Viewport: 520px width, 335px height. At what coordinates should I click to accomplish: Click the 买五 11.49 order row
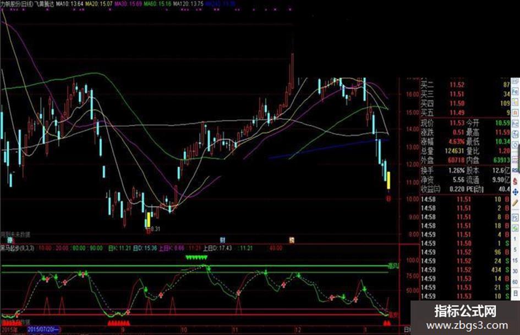click(466, 113)
